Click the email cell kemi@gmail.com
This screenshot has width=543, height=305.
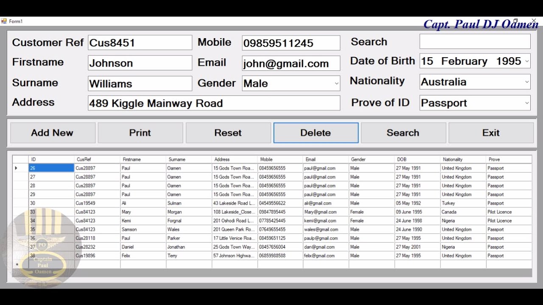326,221
